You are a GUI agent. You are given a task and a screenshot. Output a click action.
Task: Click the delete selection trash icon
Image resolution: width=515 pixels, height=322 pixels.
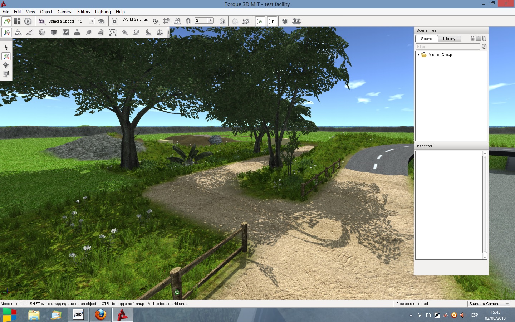(484, 38)
